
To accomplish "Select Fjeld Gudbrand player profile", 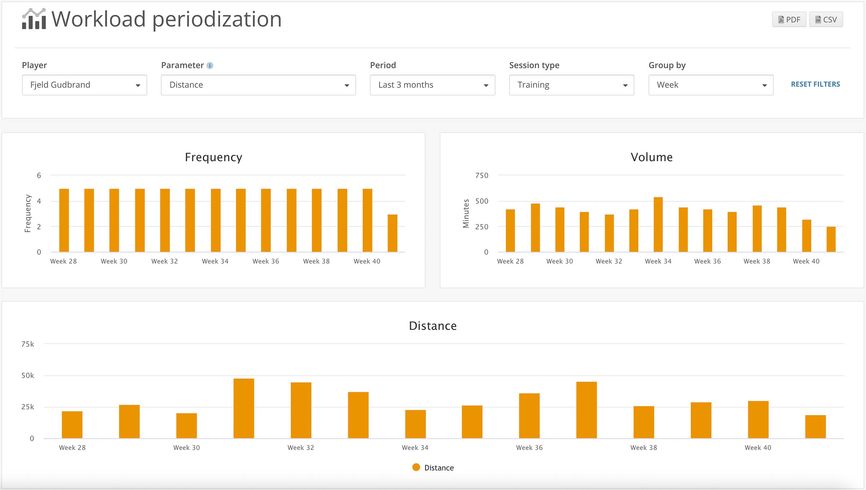I will [x=84, y=84].
